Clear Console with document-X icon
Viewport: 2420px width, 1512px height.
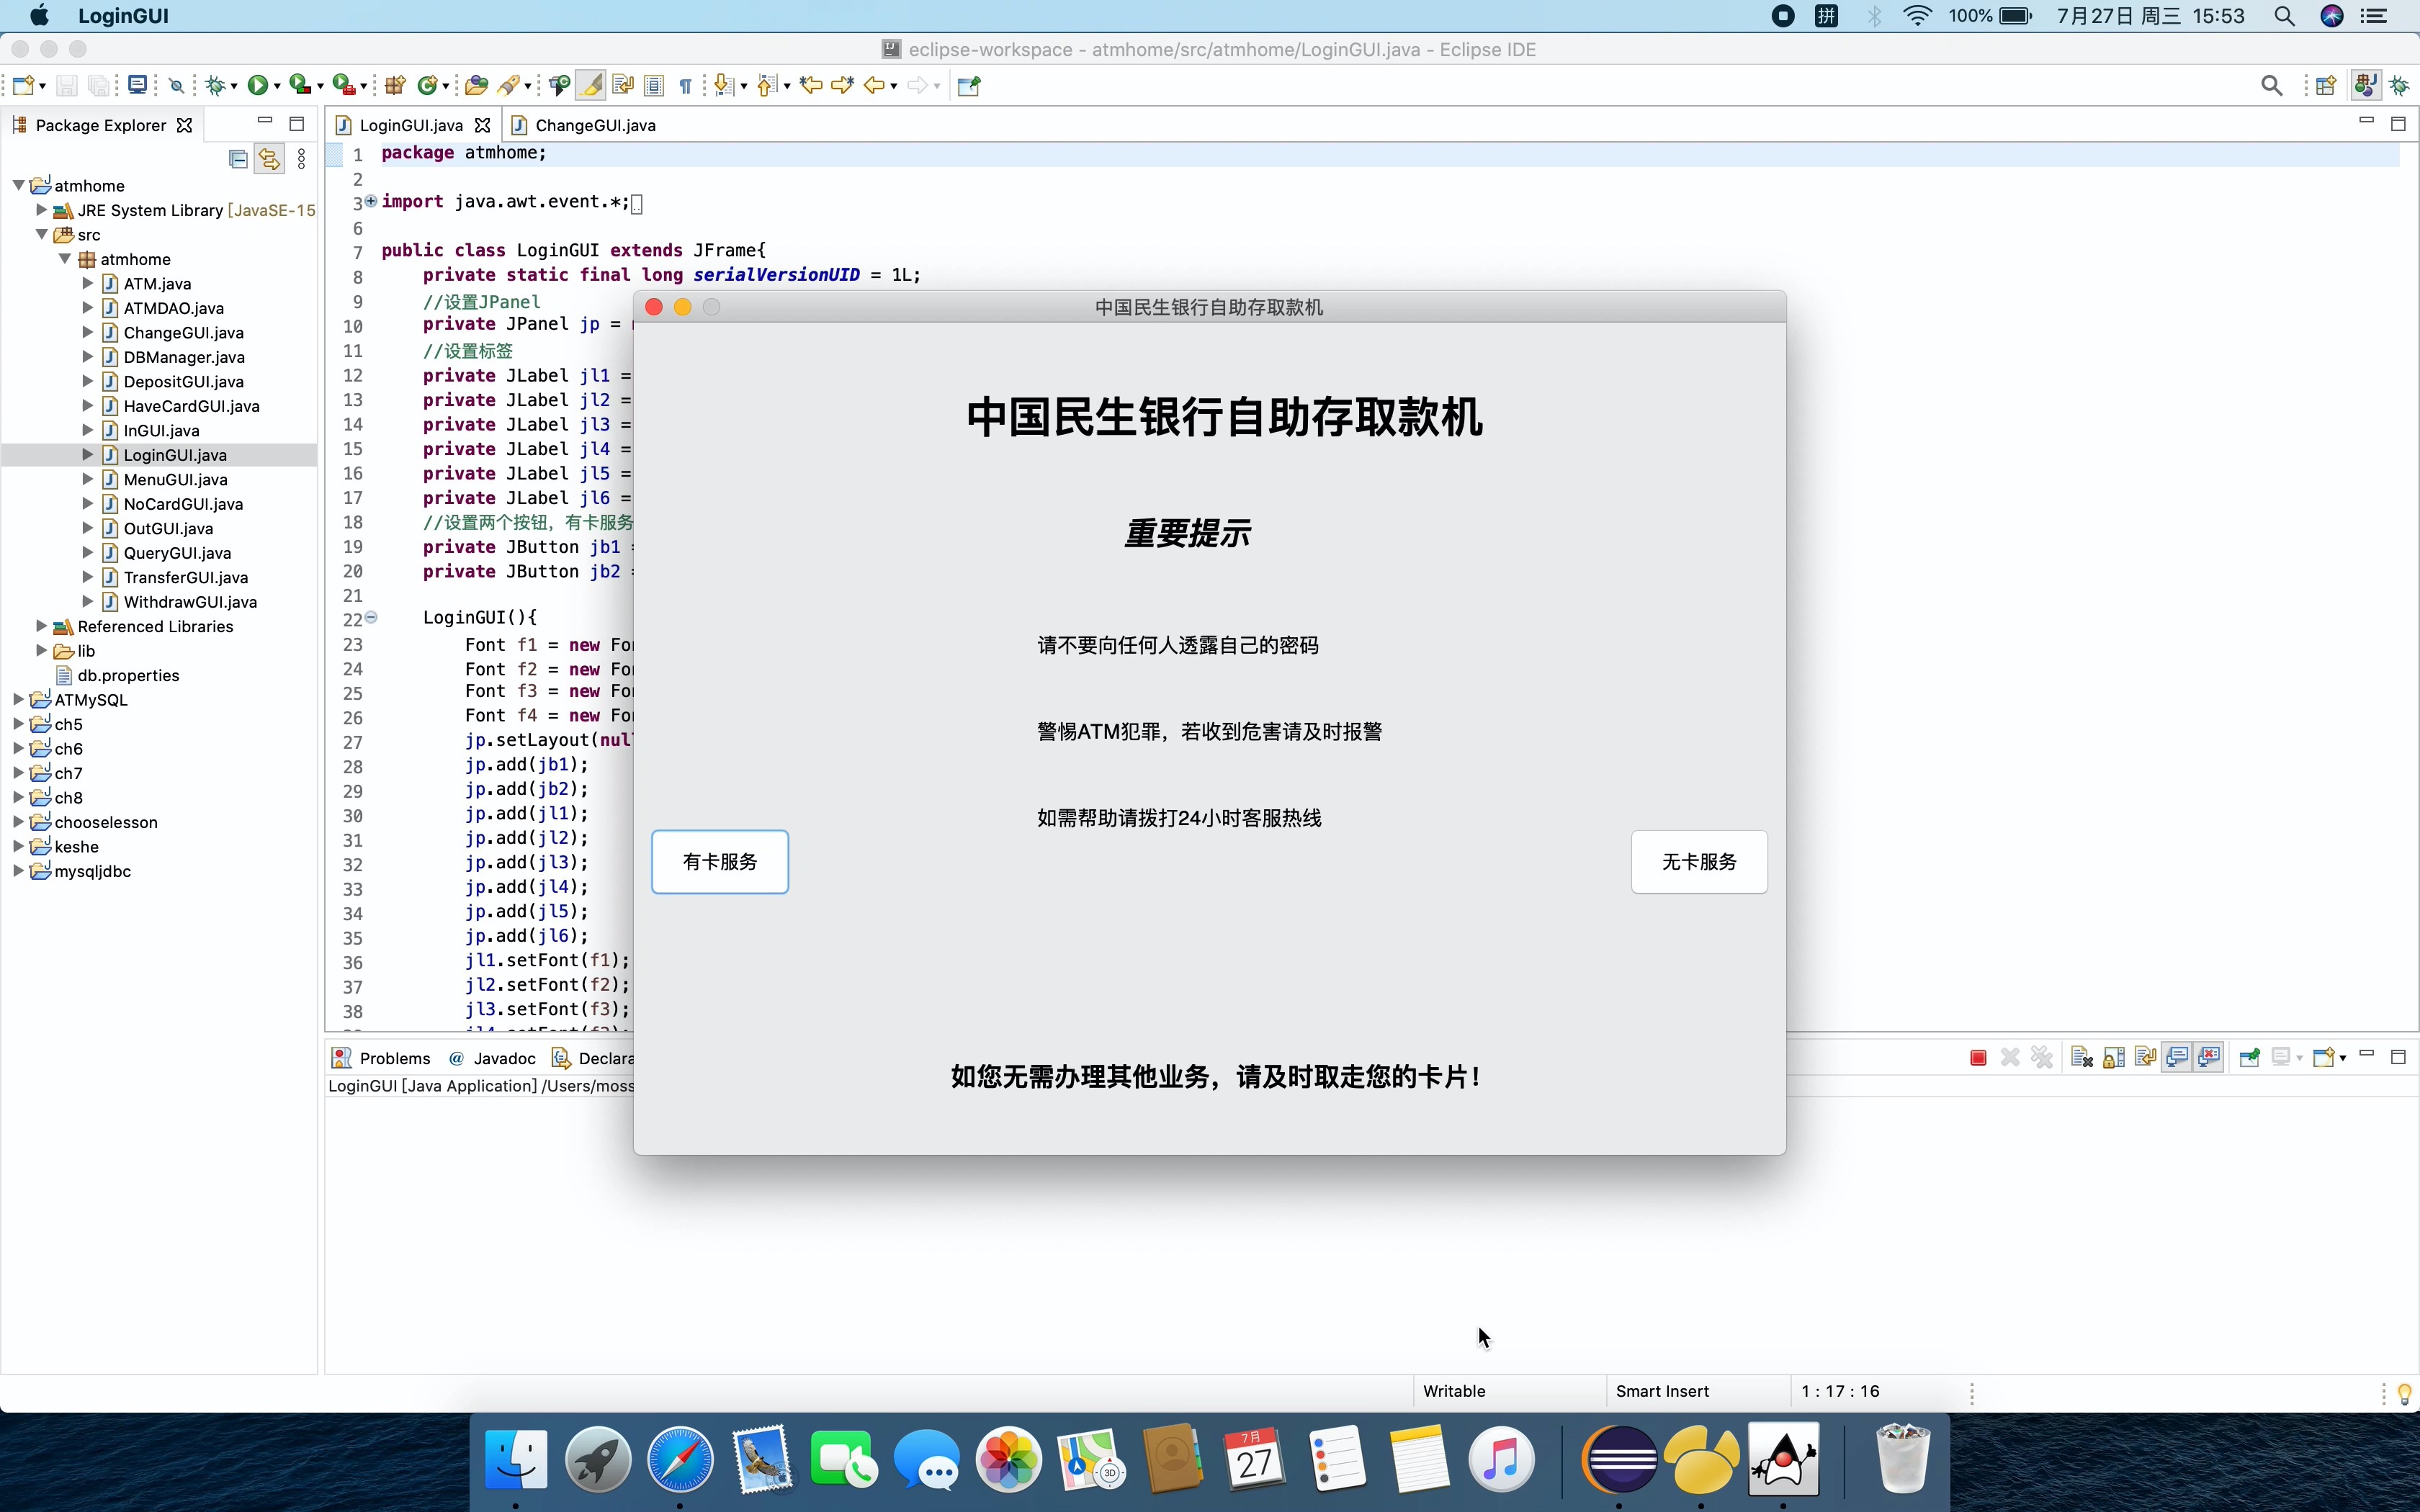[x=2082, y=1058]
